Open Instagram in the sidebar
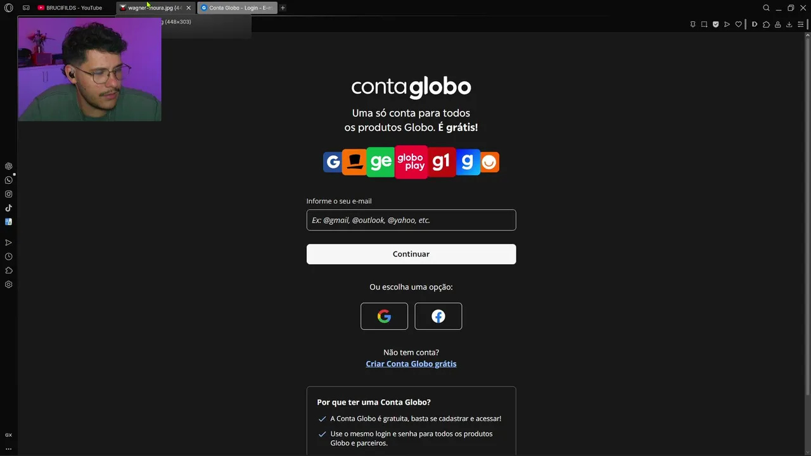Image resolution: width=811 pixels, height=456 pixels. pos(8,194)
